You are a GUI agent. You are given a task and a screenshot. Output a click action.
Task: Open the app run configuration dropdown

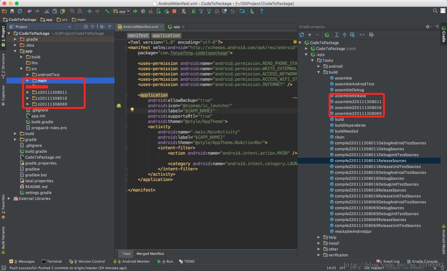coord(121,11)
